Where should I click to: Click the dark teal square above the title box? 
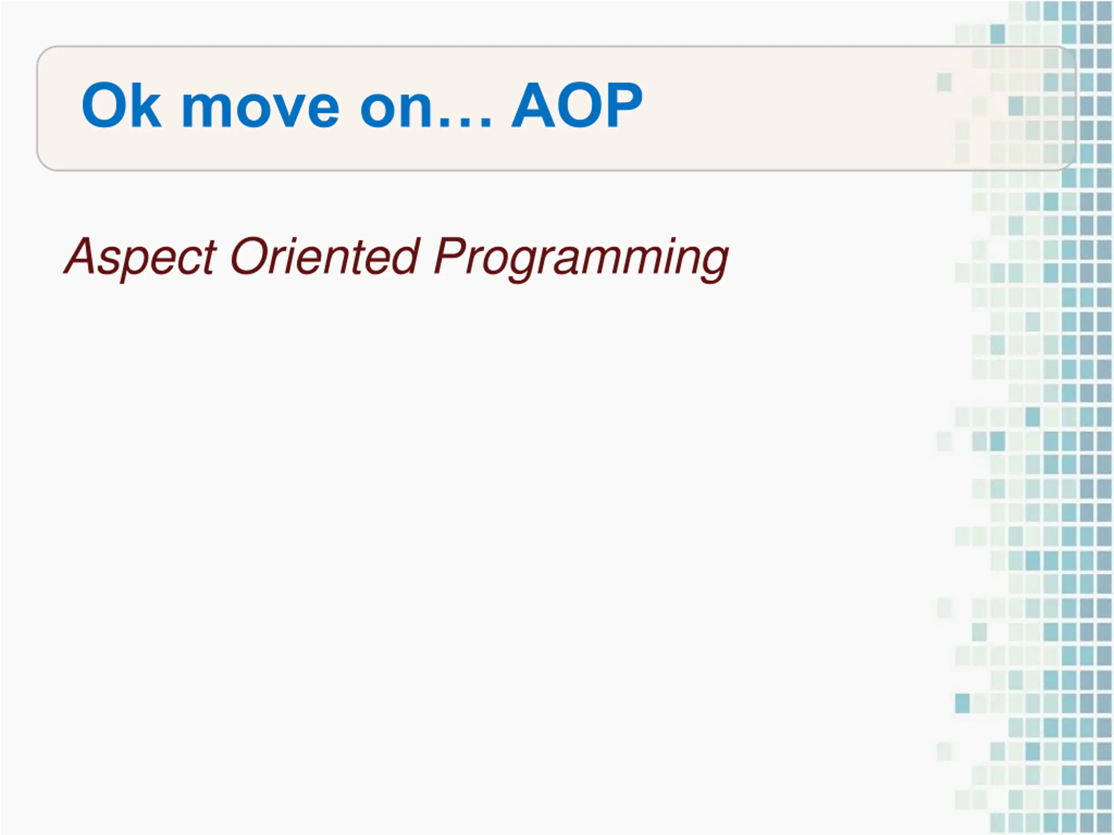(x=997, y=34)
